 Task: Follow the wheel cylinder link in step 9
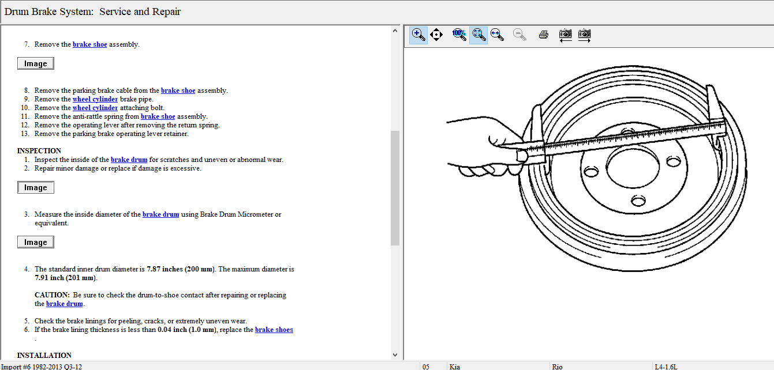[x=95, y=99]
